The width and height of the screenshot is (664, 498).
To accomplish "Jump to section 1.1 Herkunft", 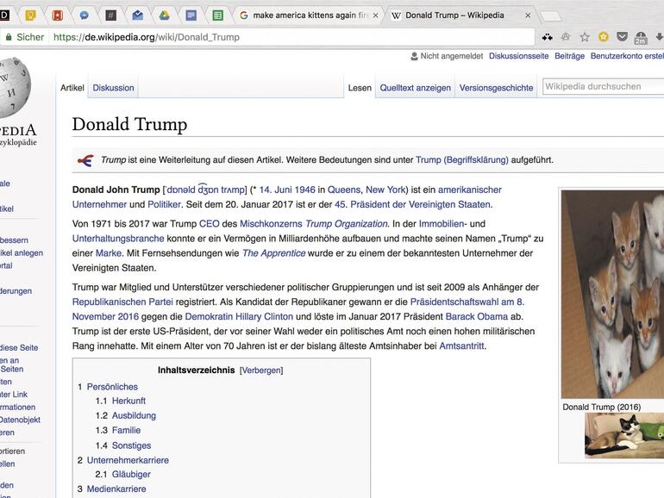I will [128, 401].
